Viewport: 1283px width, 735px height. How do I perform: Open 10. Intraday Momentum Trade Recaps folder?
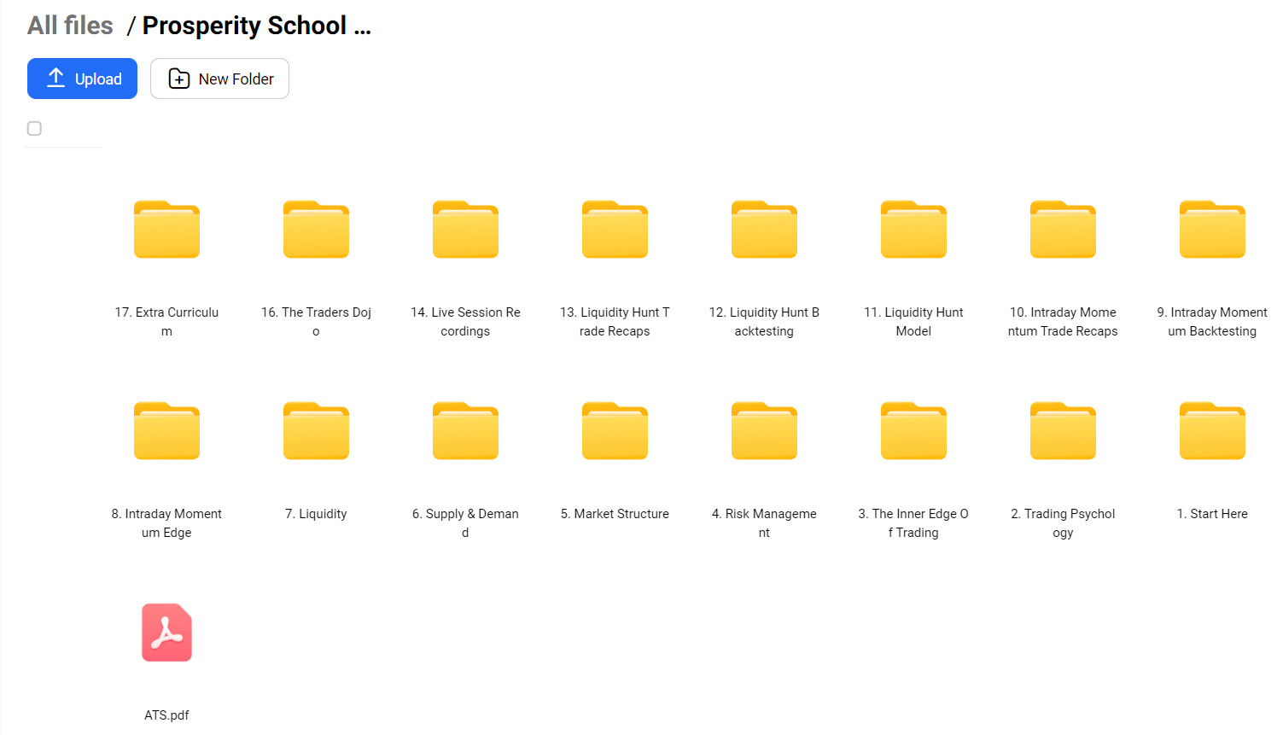1063,230
